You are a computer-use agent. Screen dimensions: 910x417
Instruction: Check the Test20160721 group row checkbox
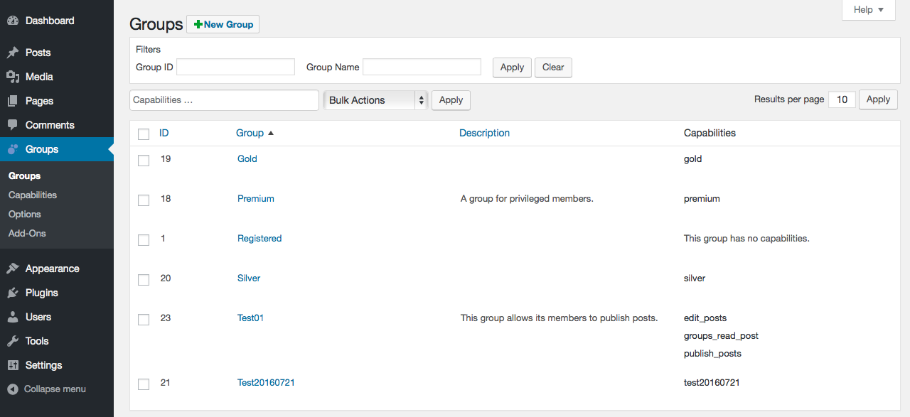pos(144,384)
